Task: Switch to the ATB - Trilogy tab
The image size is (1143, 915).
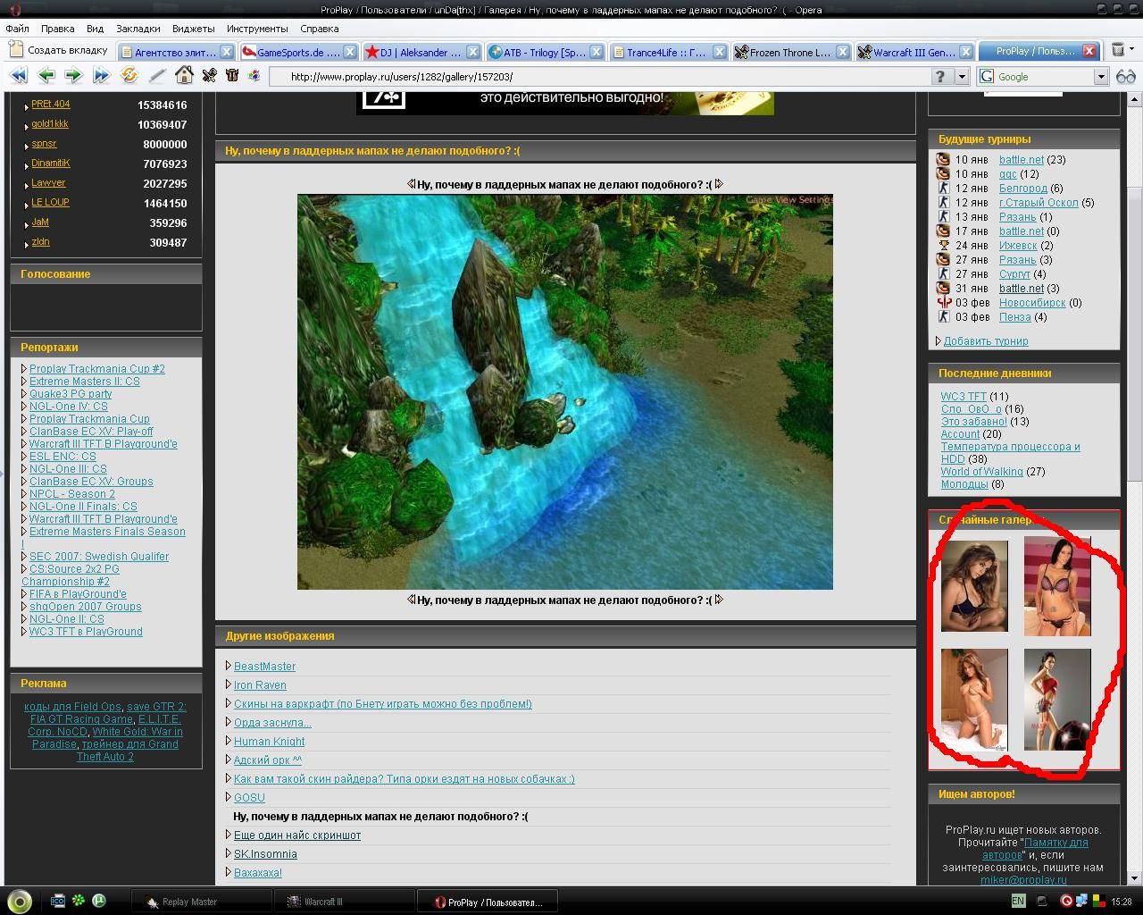Action: click(544, 52)
